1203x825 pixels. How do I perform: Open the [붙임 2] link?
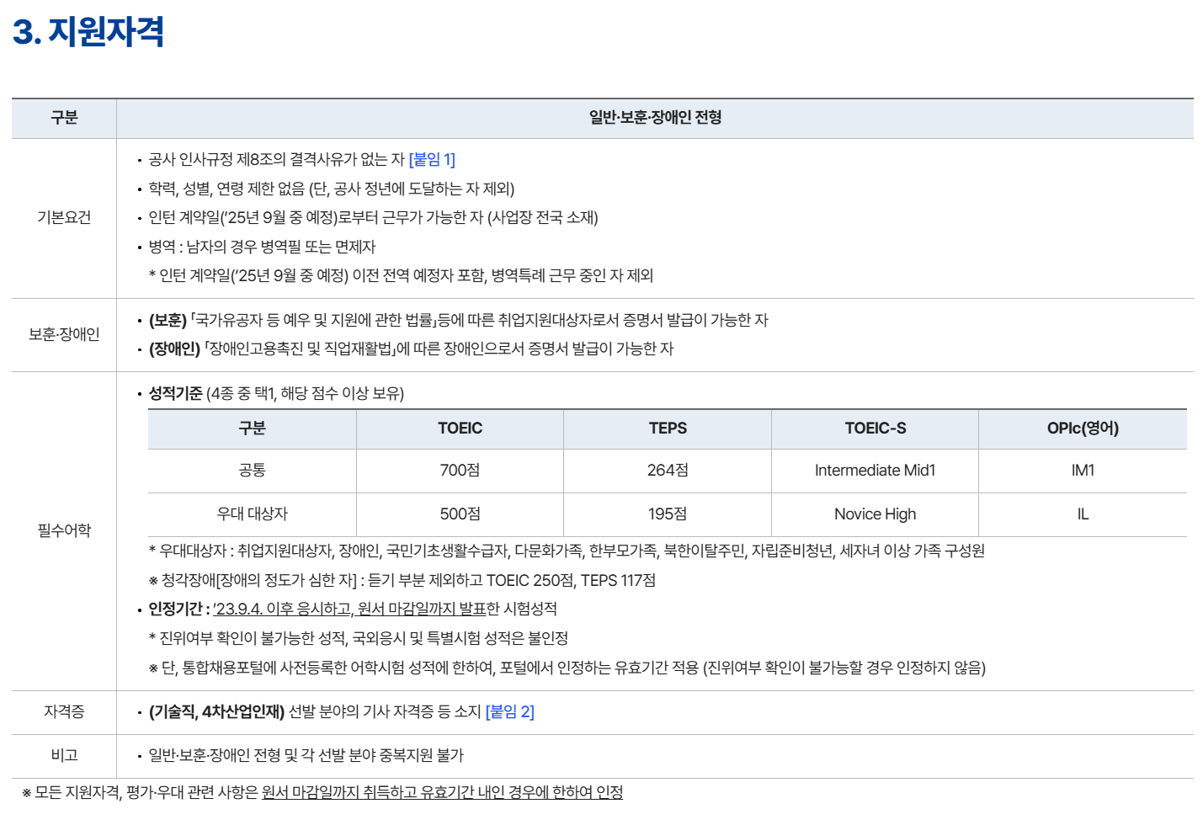[510, 711]
